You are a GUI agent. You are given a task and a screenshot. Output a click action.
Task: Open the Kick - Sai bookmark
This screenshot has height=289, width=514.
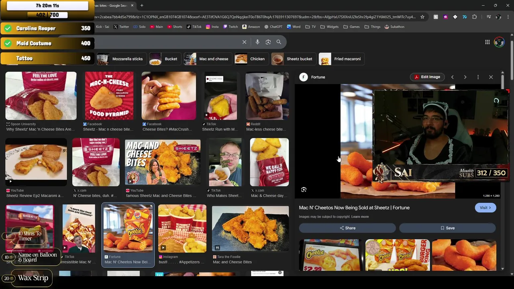(x=102, y=27)
